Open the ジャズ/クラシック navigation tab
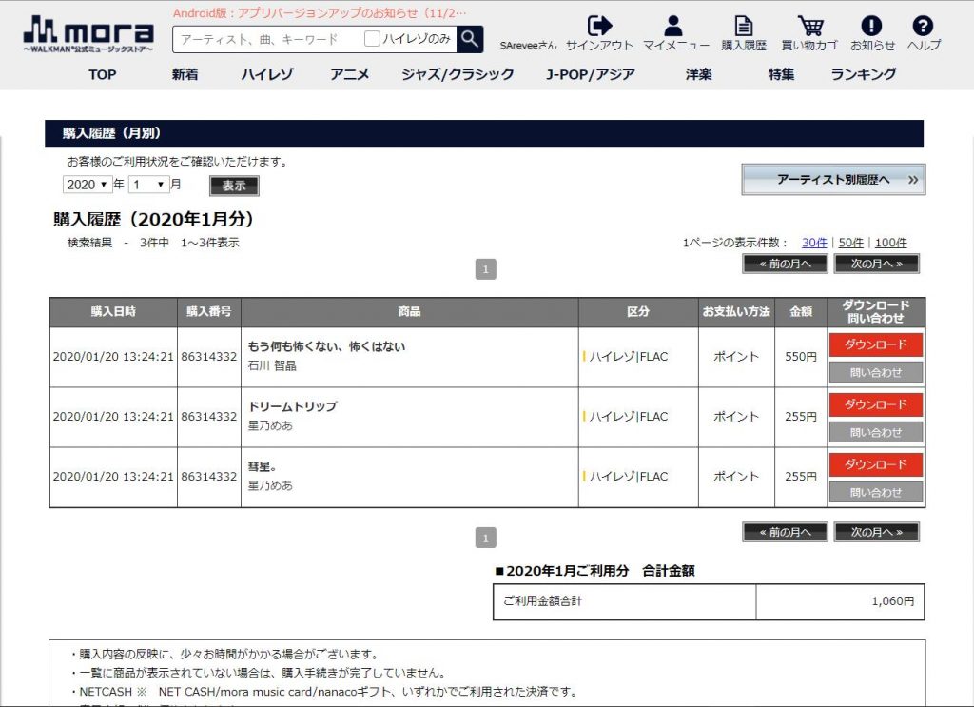Image resolution: width=974 pixels, height=707 pixels. click(x=458, y=74)
